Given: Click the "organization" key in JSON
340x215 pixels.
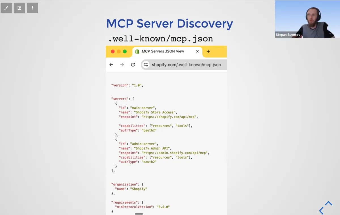Looking at the screenshot, I should pos(124,184).
